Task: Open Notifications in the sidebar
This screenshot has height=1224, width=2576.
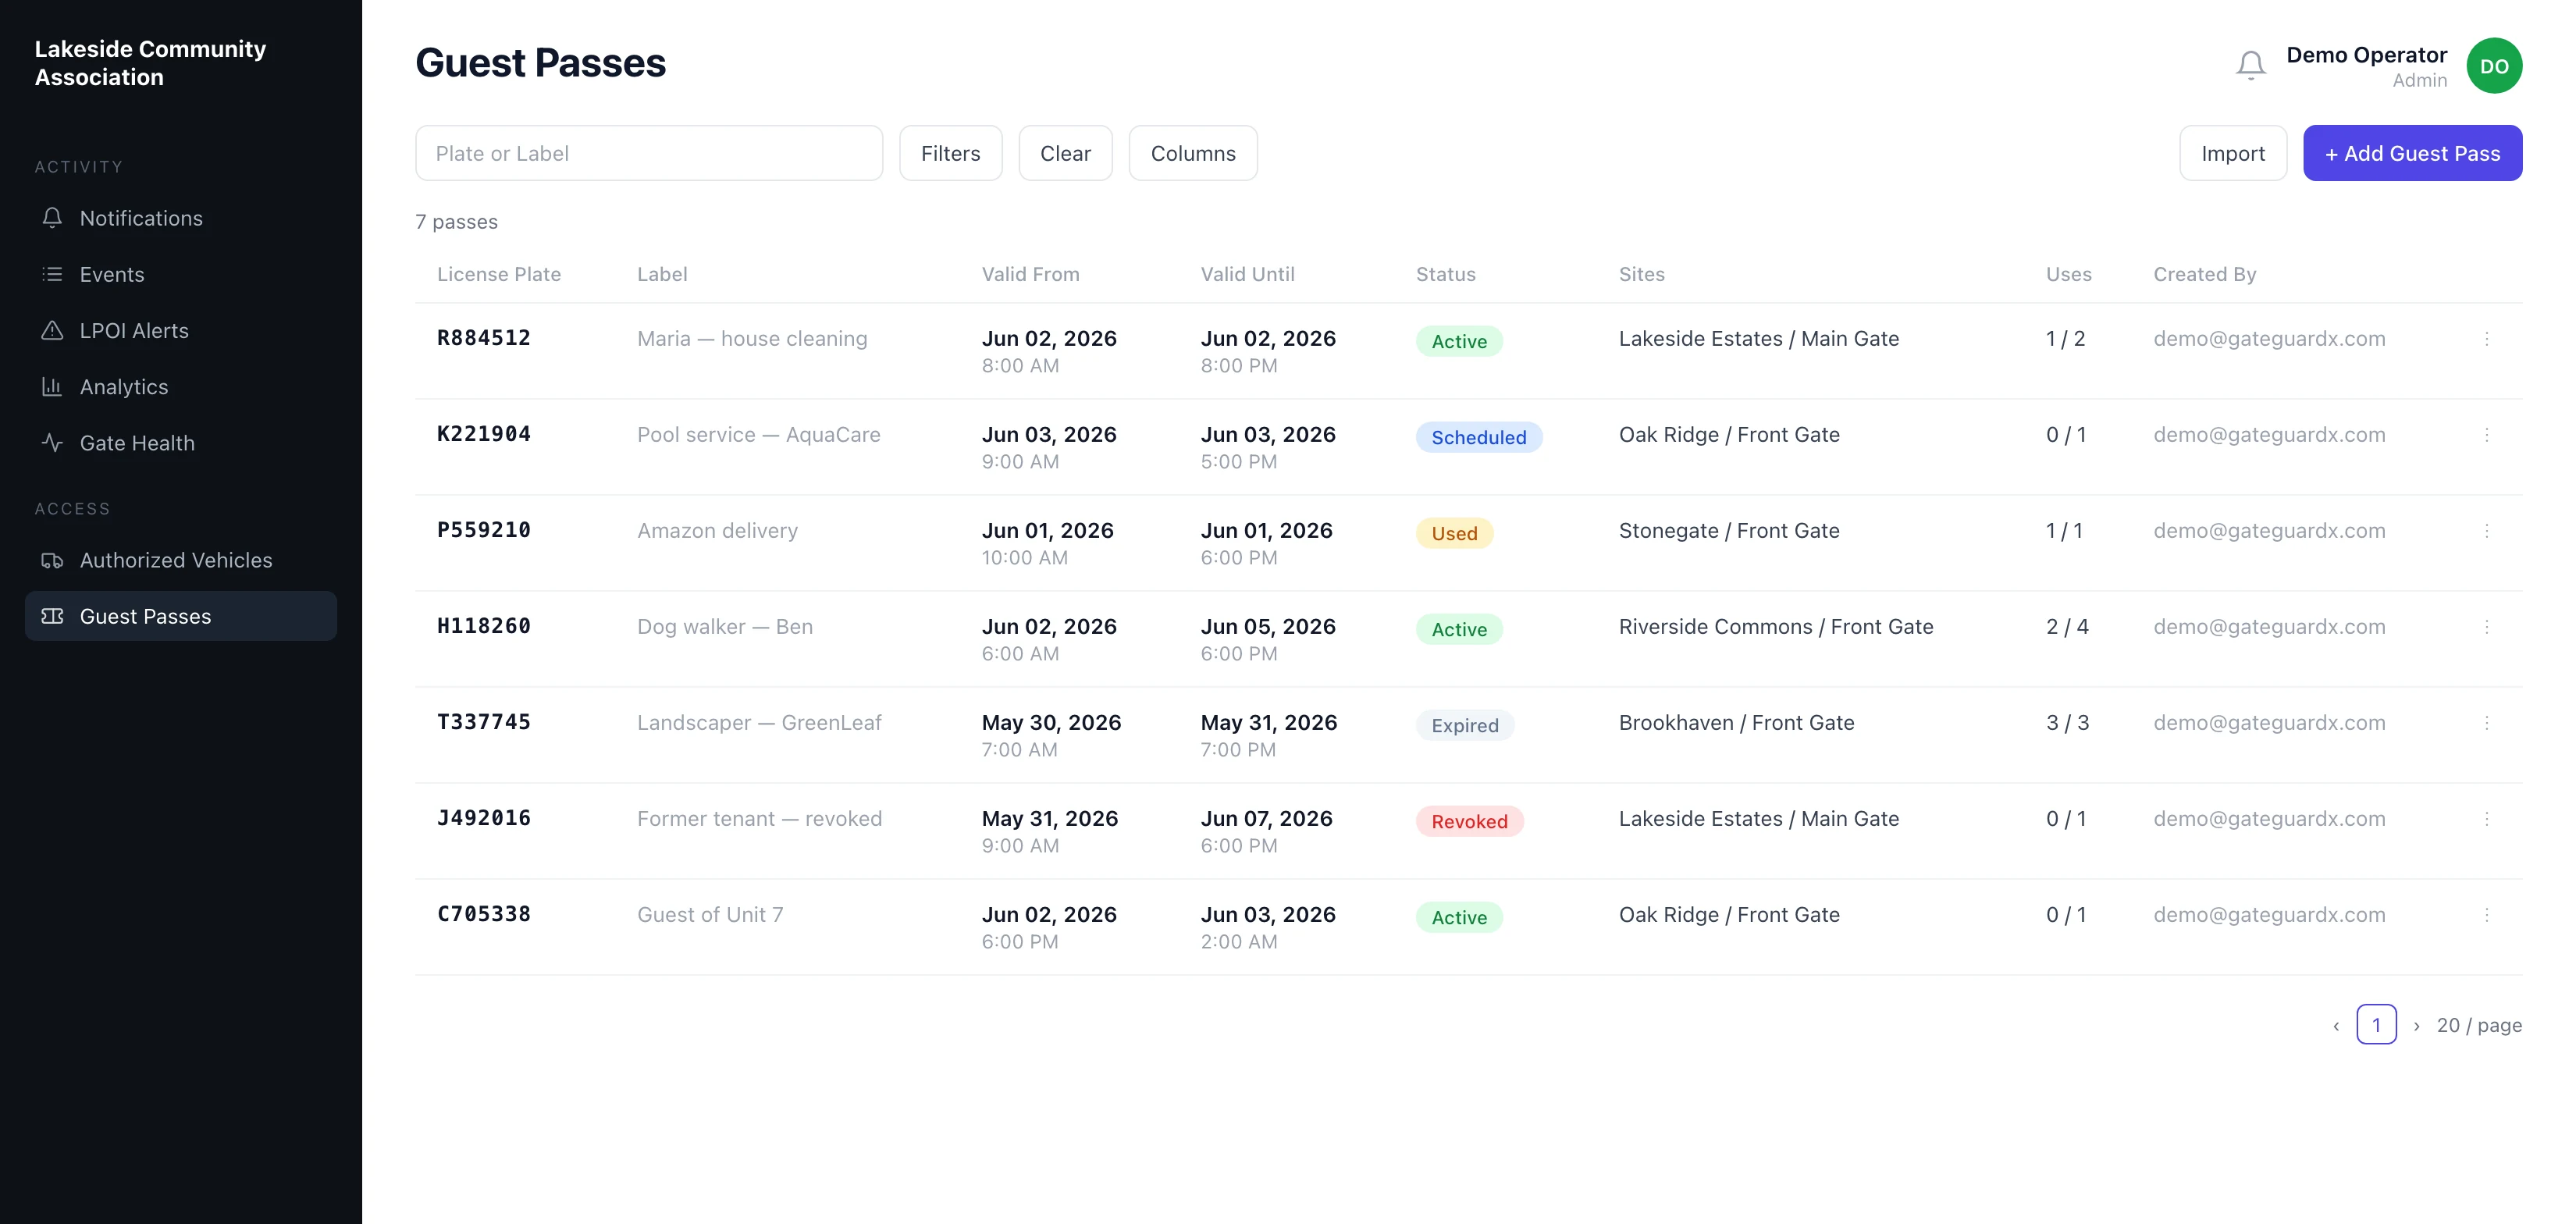Action: point(181,218)
